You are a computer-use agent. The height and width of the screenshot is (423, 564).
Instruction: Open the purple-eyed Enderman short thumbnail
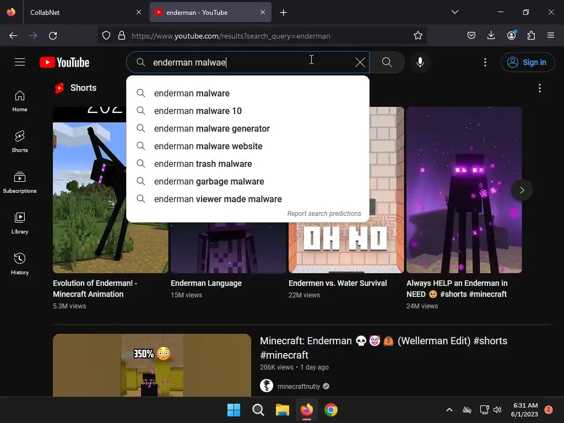pyautogui.click(x=464, y=190)
